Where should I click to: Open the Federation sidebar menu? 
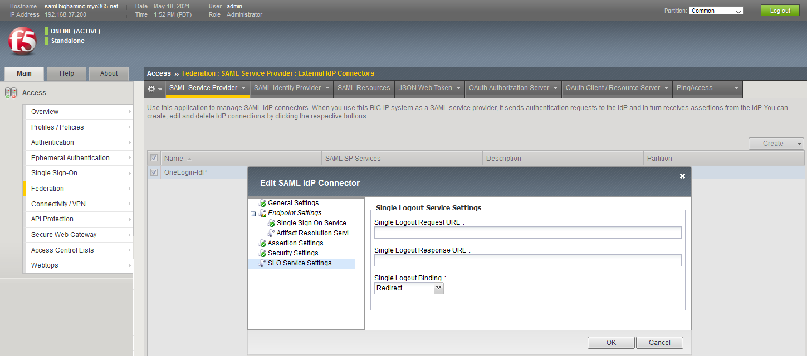79,189
